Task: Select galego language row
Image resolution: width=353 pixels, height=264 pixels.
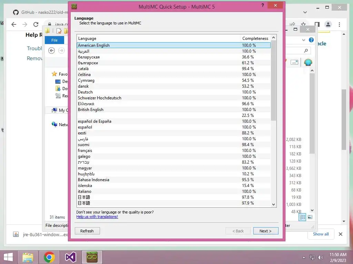Action: pyautogui.click(x=174, y=156)
